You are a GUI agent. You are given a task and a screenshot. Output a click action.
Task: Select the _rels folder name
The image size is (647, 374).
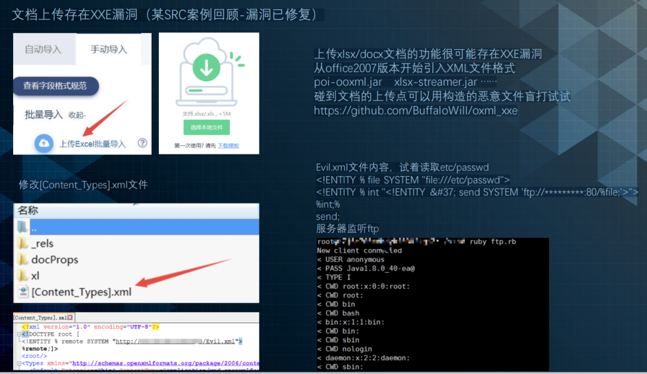tap(42, 244)
